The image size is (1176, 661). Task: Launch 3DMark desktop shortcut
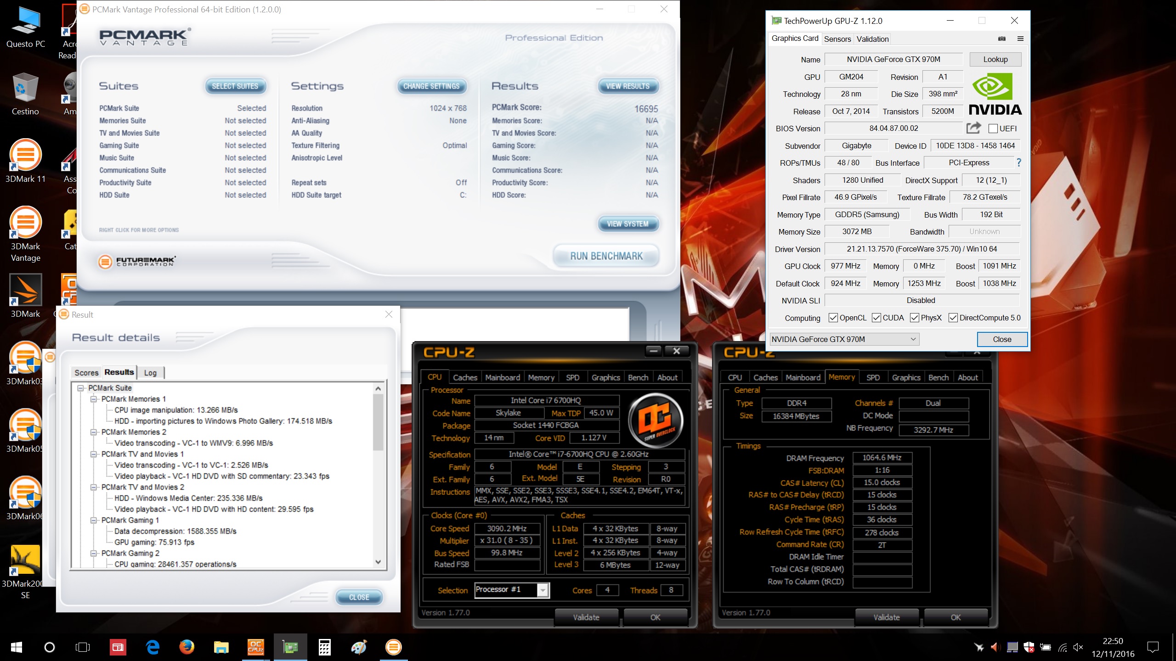25,296
